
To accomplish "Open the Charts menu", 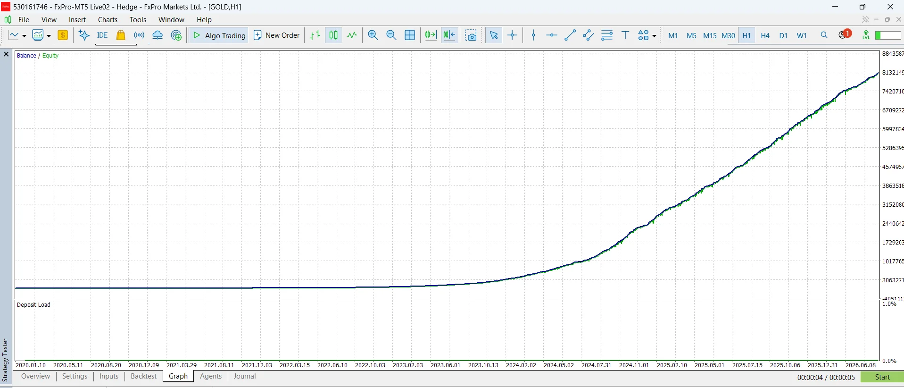I will click(x=108, y=20).
